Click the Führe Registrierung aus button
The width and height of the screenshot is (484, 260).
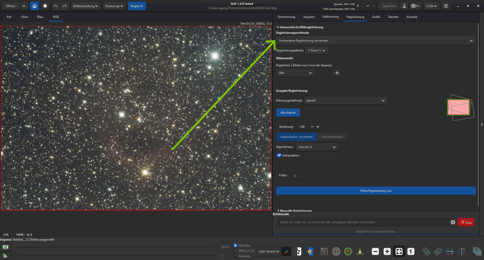point(376,191)
